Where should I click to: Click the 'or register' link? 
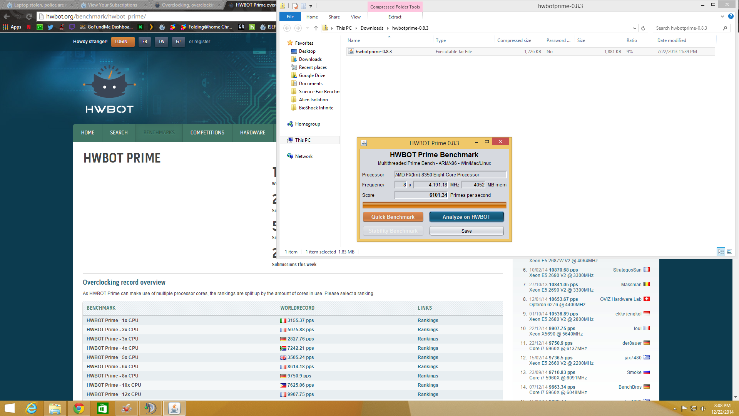[x=199, y=42]
